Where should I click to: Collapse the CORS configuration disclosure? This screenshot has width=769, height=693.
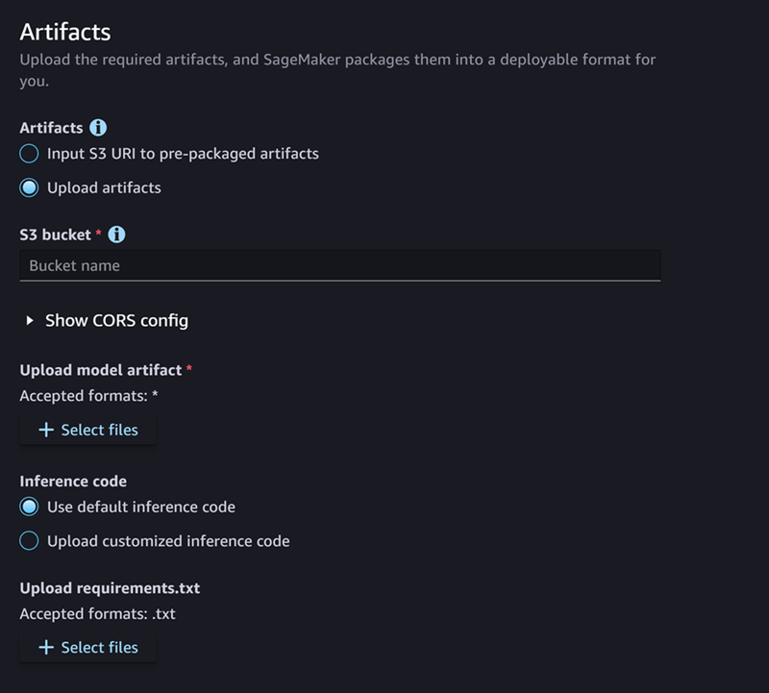tap(115, 320)
